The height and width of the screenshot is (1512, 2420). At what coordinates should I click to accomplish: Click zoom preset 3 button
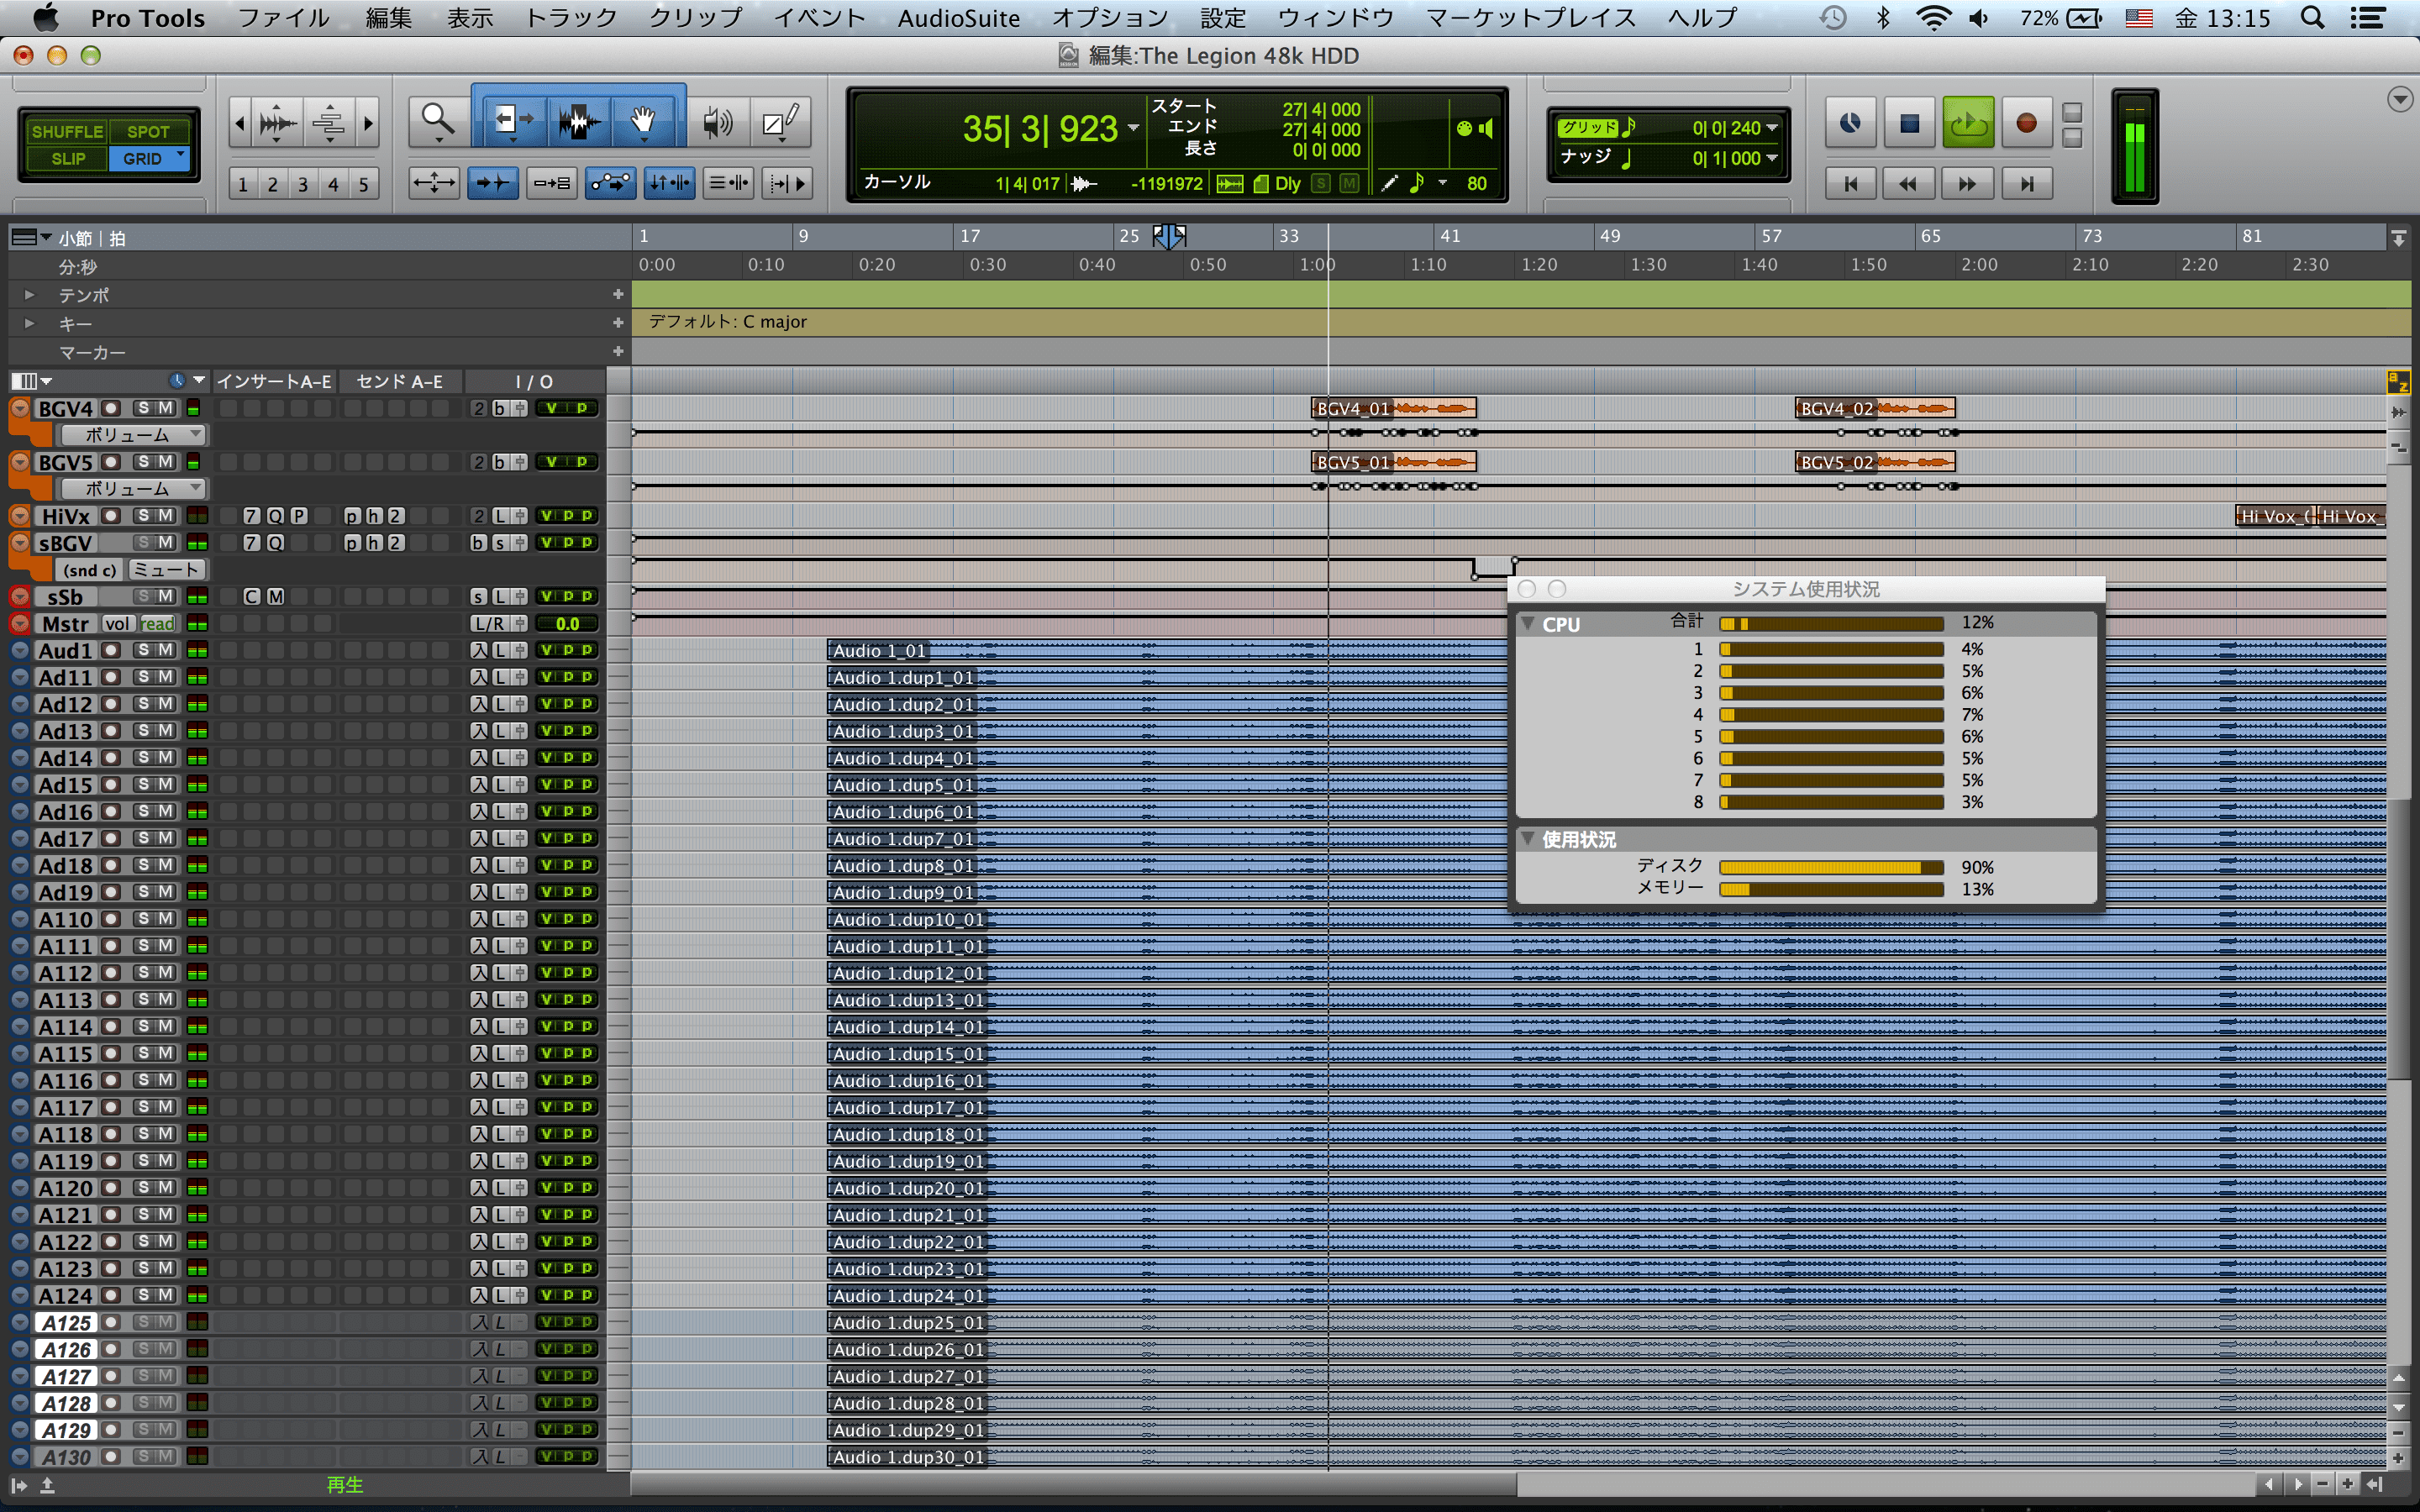click(x=303, y=184)
